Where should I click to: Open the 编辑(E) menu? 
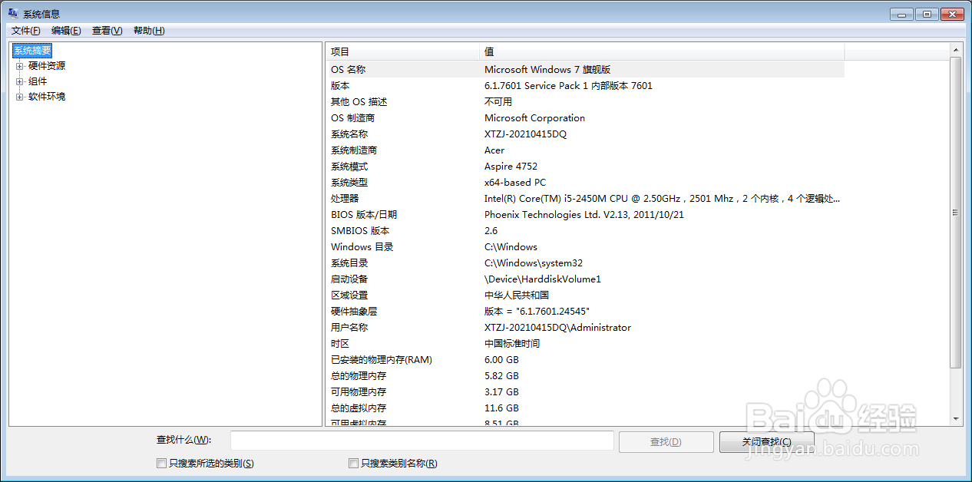tap(66, 31)
